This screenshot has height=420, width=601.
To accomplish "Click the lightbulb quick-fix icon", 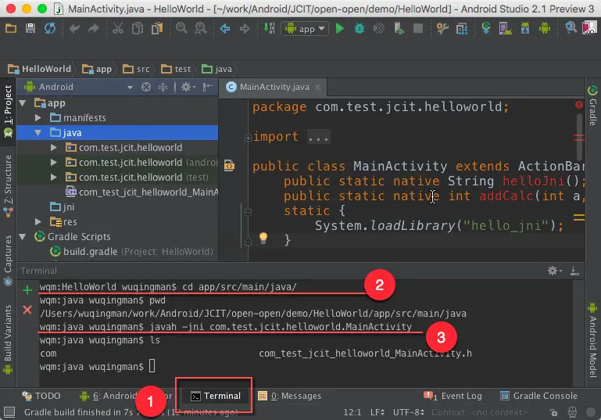I will pyautogui.click(x=263, y=238).
